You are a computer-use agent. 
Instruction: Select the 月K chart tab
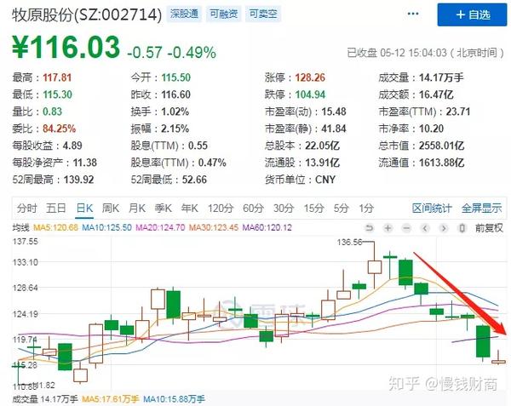click(x=137, y=208)
